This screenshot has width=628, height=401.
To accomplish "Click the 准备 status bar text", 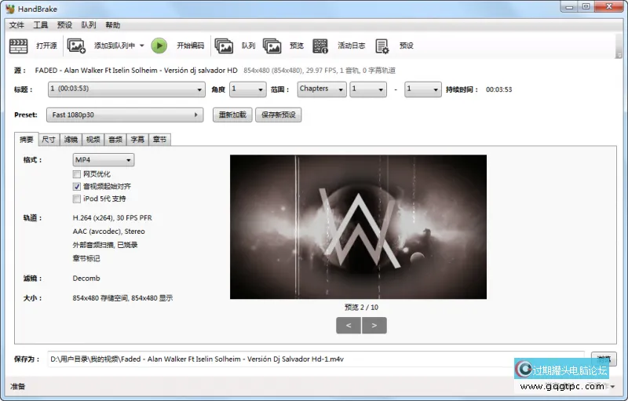I will tap(17, 386).
